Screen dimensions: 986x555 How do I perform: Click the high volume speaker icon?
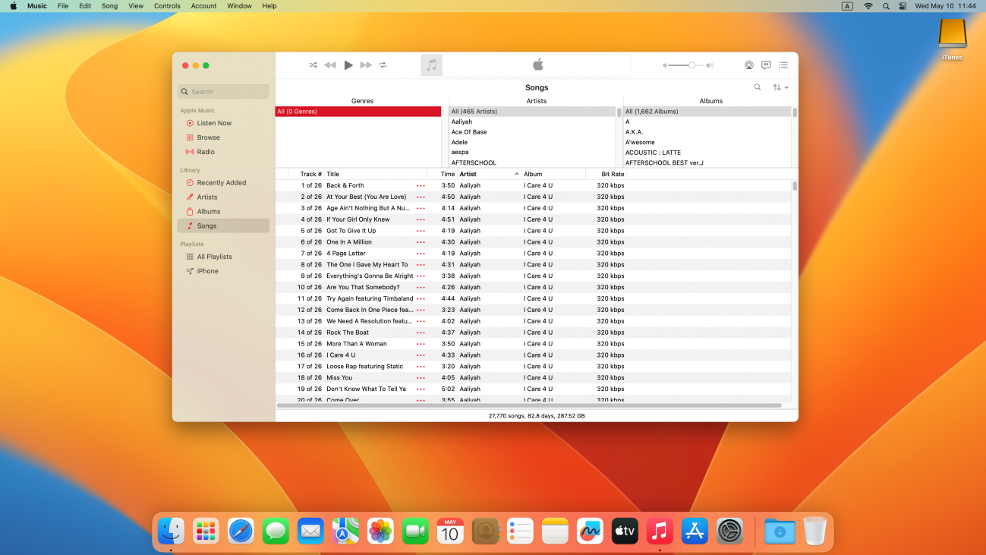click(710, 65)
